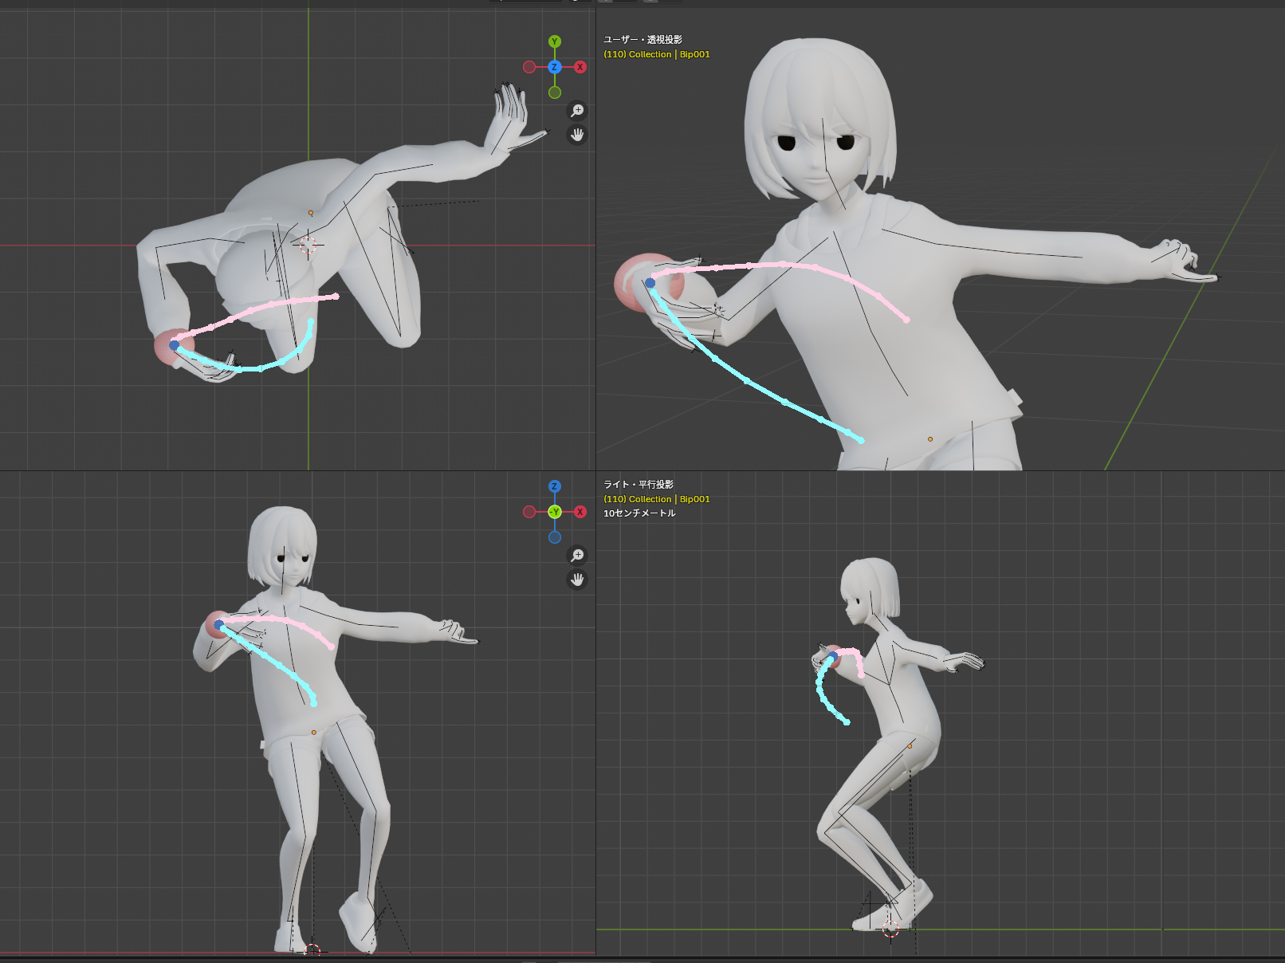Click green Y axis on top-view gizmo

[x=555, y=41]
